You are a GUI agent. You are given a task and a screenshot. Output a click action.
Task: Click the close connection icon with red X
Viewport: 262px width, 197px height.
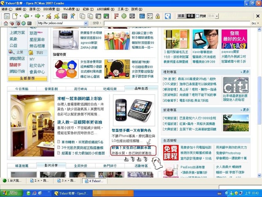click(x=65, y=16)
